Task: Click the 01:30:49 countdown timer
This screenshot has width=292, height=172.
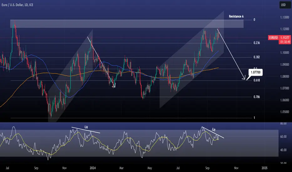Action: [x=285, y=42]
